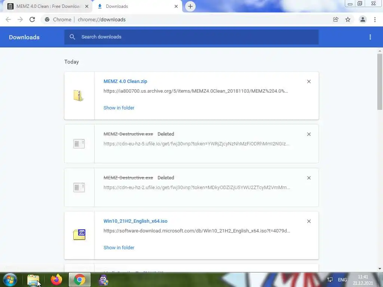Click the cdn-eu-hz-2.ufile.io download URL
Screen dimensions: 383x287
click(197, 188)
